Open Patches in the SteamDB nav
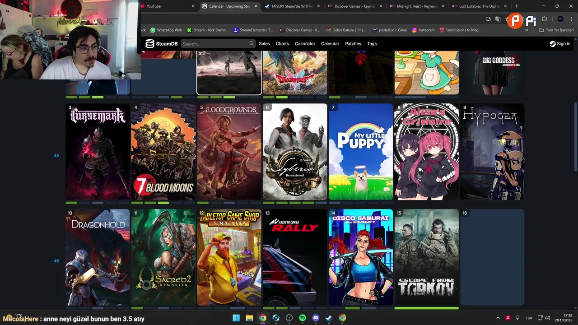This screenshot has width=578, height=325. pyautogui.click(x=353, y=44)
